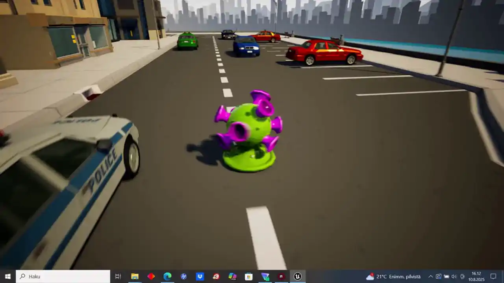
Task: Open Dropbox from the taskbar
Action: [200, 276]
